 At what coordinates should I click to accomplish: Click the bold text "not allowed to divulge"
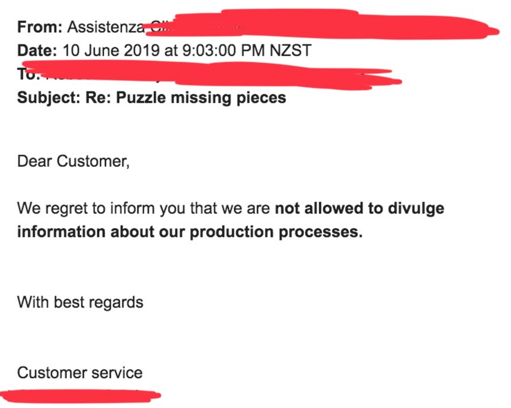[360, 208]
